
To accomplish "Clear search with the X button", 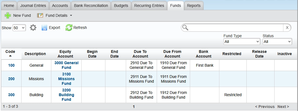I will 287,28.
